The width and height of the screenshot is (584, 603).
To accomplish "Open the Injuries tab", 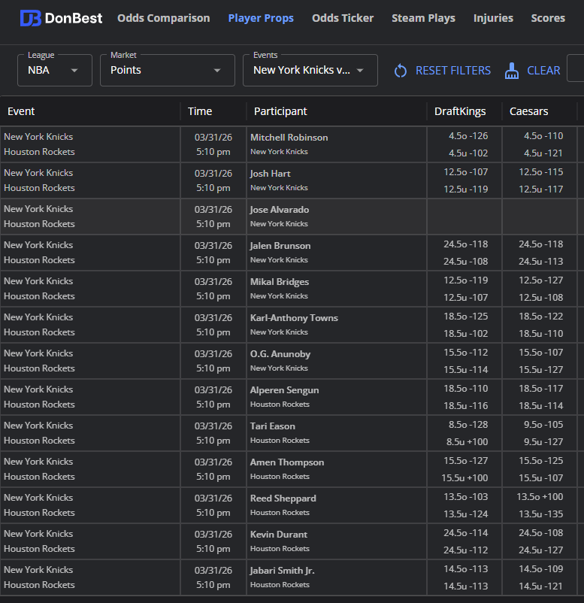I will (493, 18).
